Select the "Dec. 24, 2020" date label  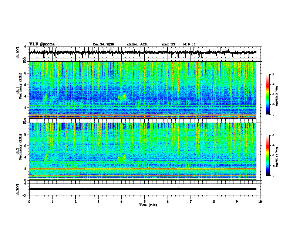click(x=103, y=44)
